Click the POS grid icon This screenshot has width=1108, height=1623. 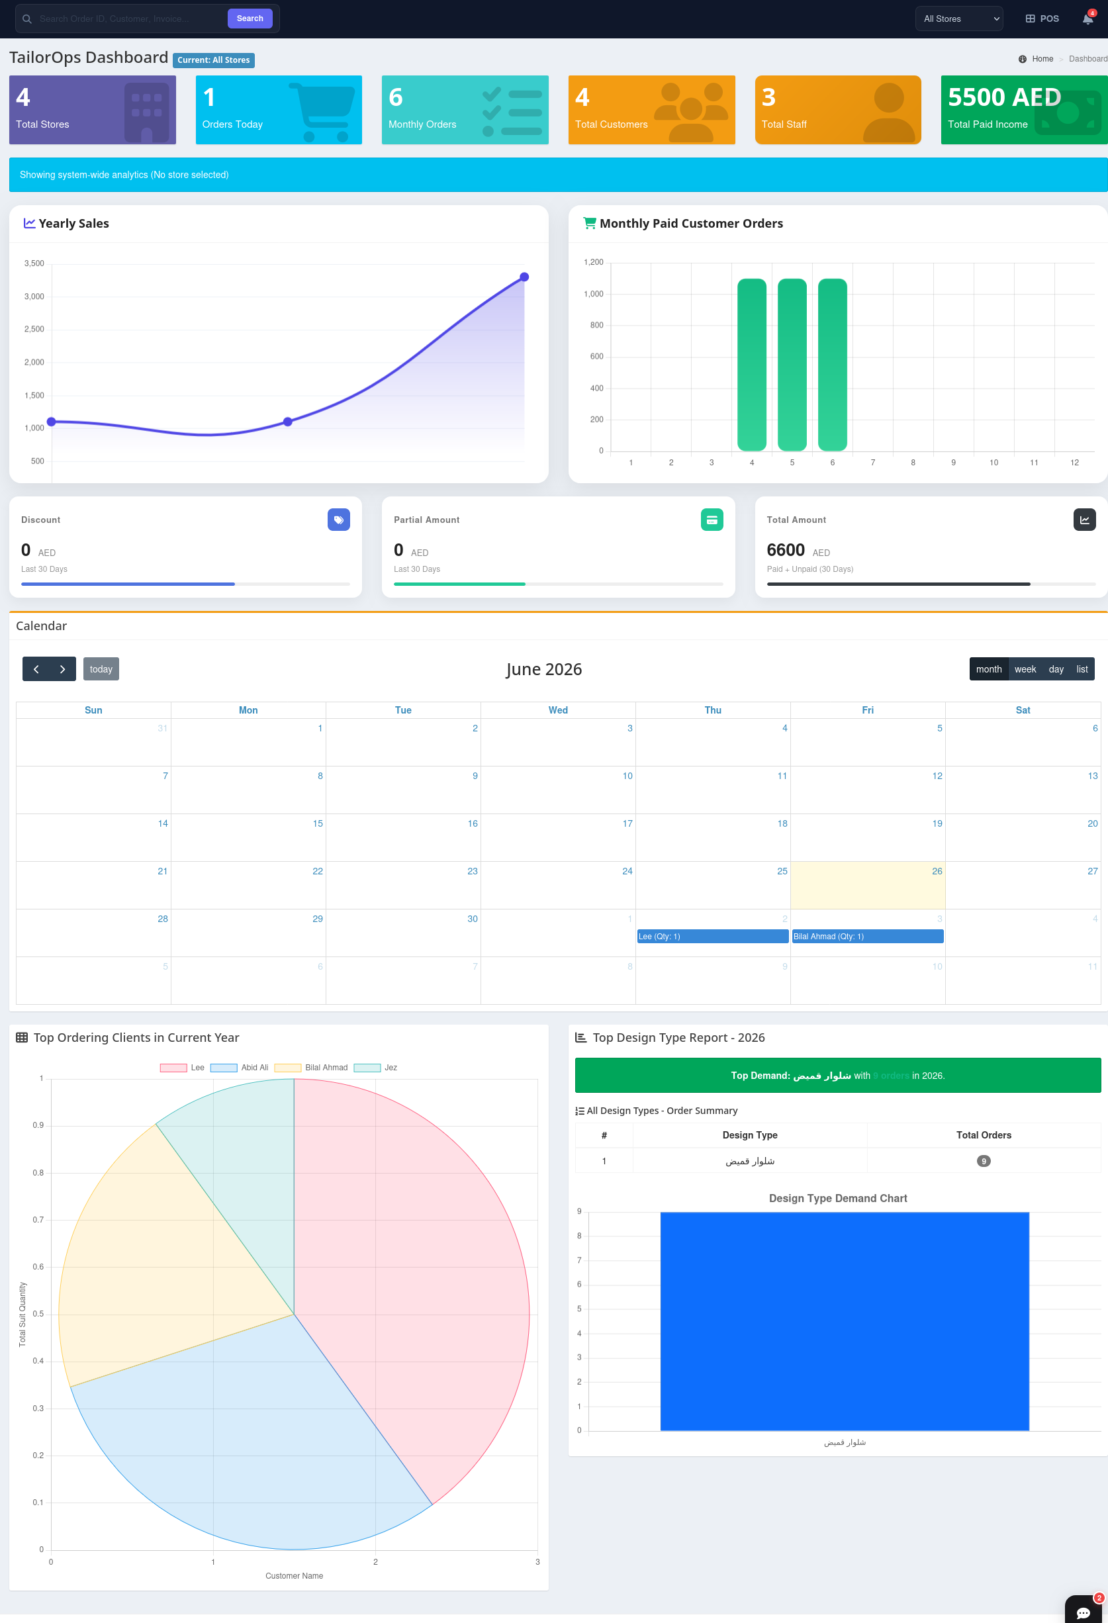pyautogui.click(x=1030, y=19)
